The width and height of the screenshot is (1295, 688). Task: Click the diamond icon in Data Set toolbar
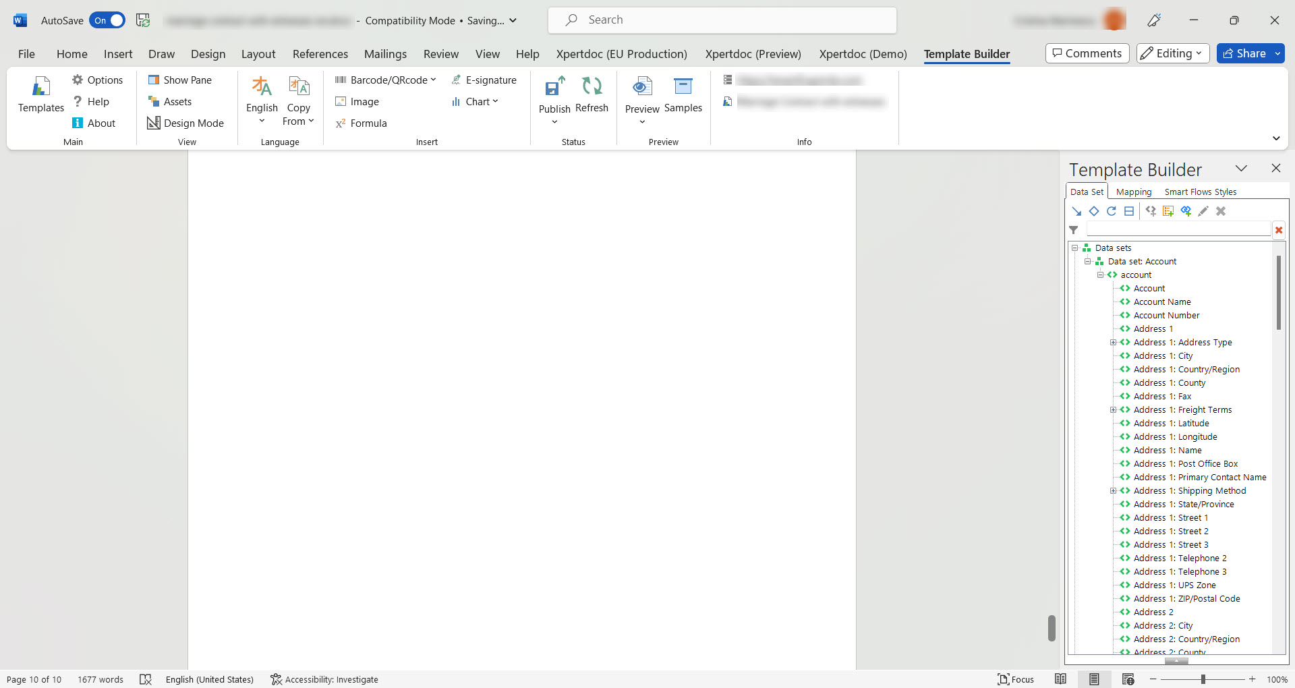(x=1094, y=211)
